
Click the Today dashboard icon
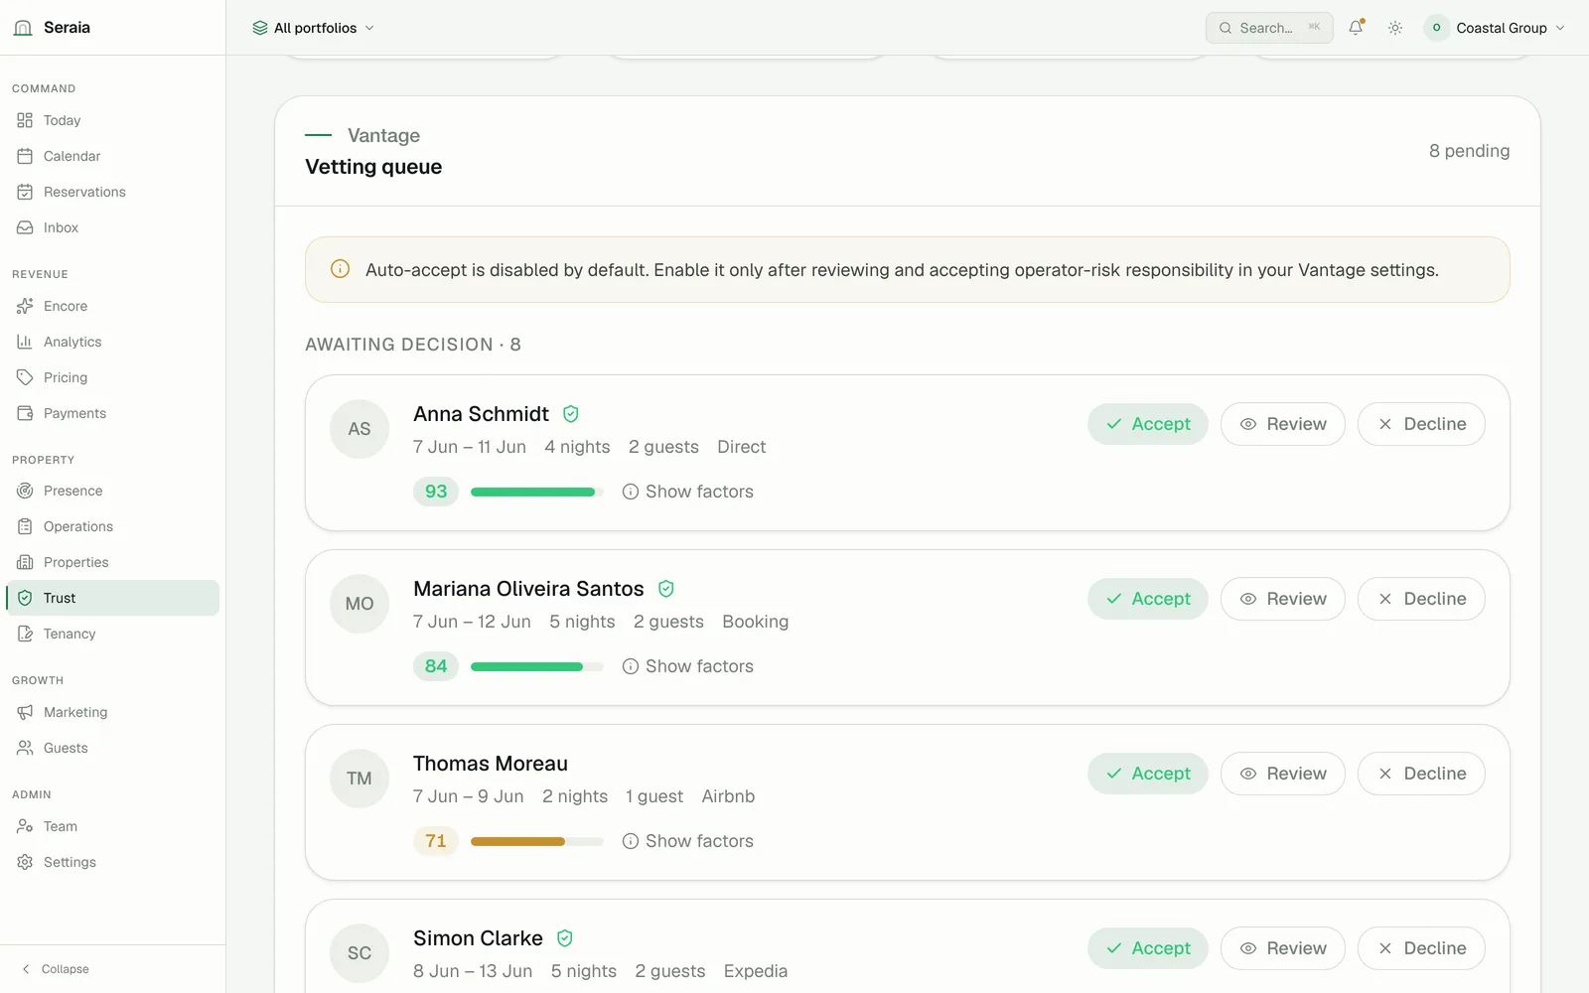[25, 120]
